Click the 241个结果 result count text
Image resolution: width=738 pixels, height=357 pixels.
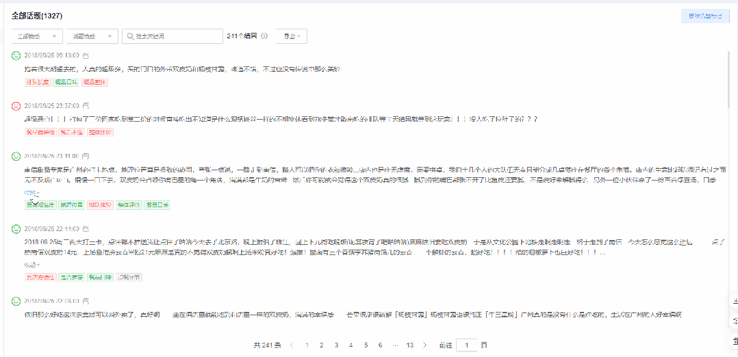[242, 36]
